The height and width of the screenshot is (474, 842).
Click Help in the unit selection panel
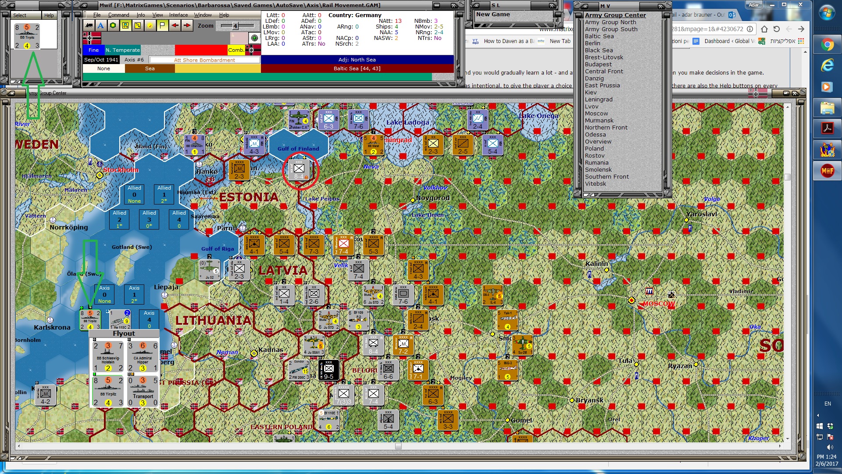click(x=49, y=15)
